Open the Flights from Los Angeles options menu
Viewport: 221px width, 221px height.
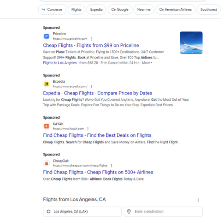(x=198, y=200)
